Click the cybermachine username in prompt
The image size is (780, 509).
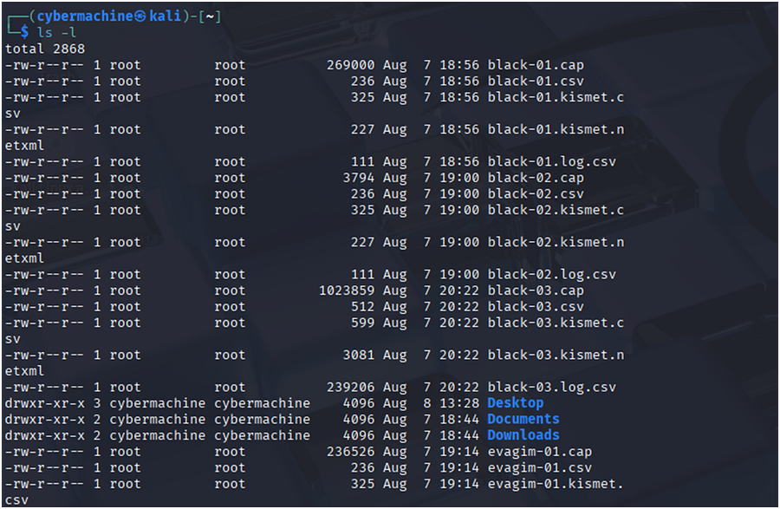point(85,16)
